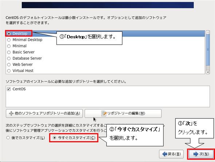This screenshot has width=215, height=162.
Task: Click 他のソフトウェアリポジトリーの追加(A) button
Action: pyautogui.click(x=44, y=113)
